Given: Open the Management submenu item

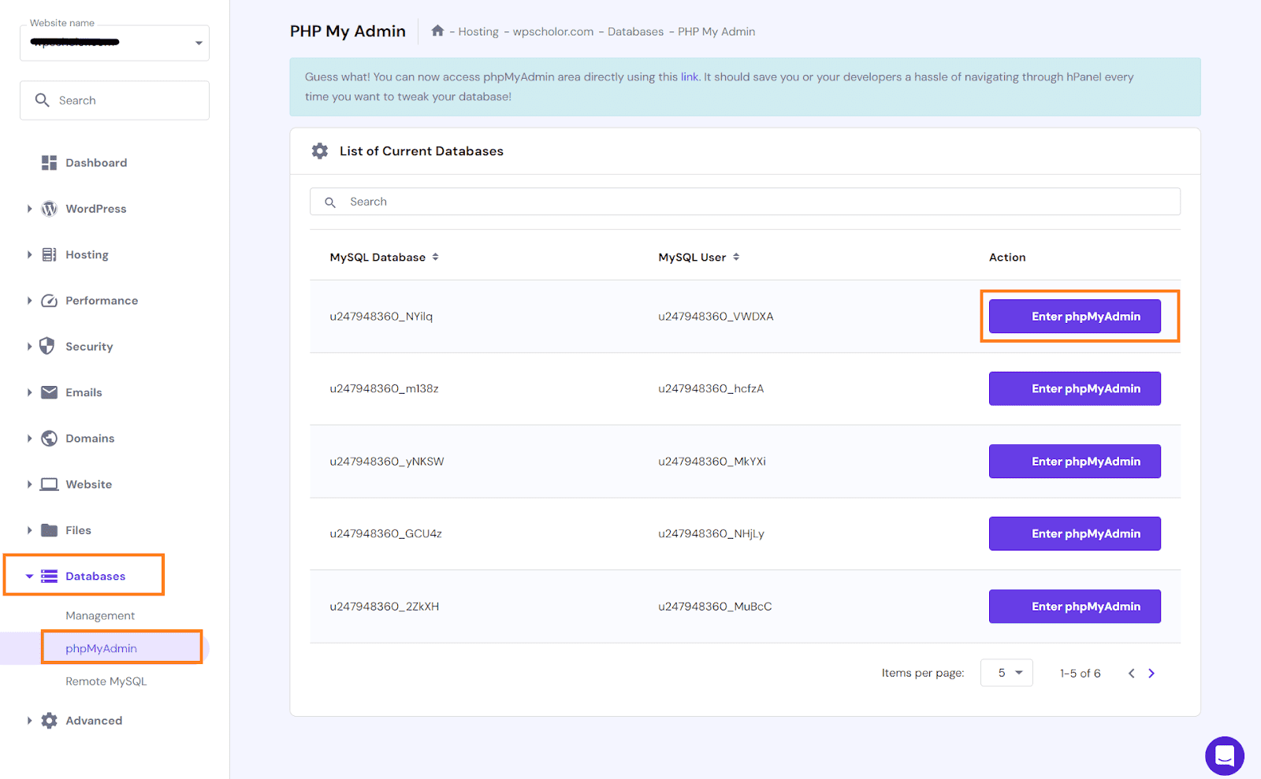Looking at the screenshot, I should pyautogui.click(x=100, y=616).
